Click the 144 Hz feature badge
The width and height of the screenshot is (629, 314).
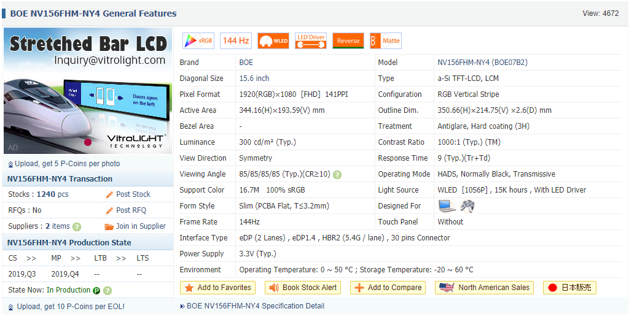[x=236, y=41]
